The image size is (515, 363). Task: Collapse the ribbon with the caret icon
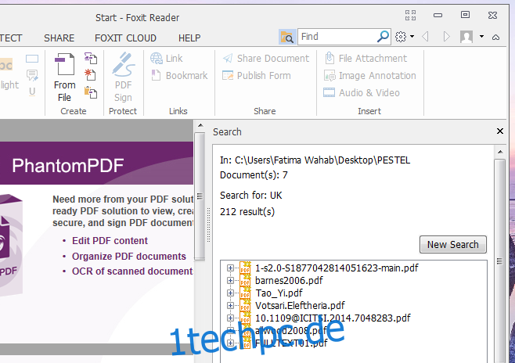tap(495, 37)
